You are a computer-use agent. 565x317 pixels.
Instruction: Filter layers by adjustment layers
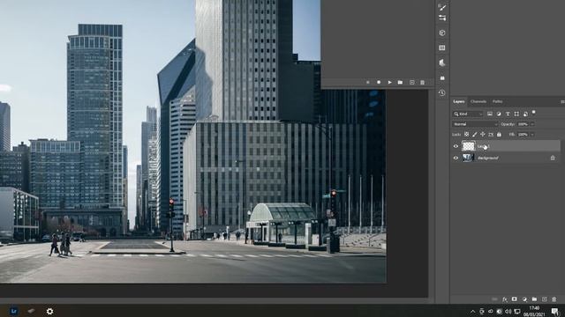[x=499, y=114]
